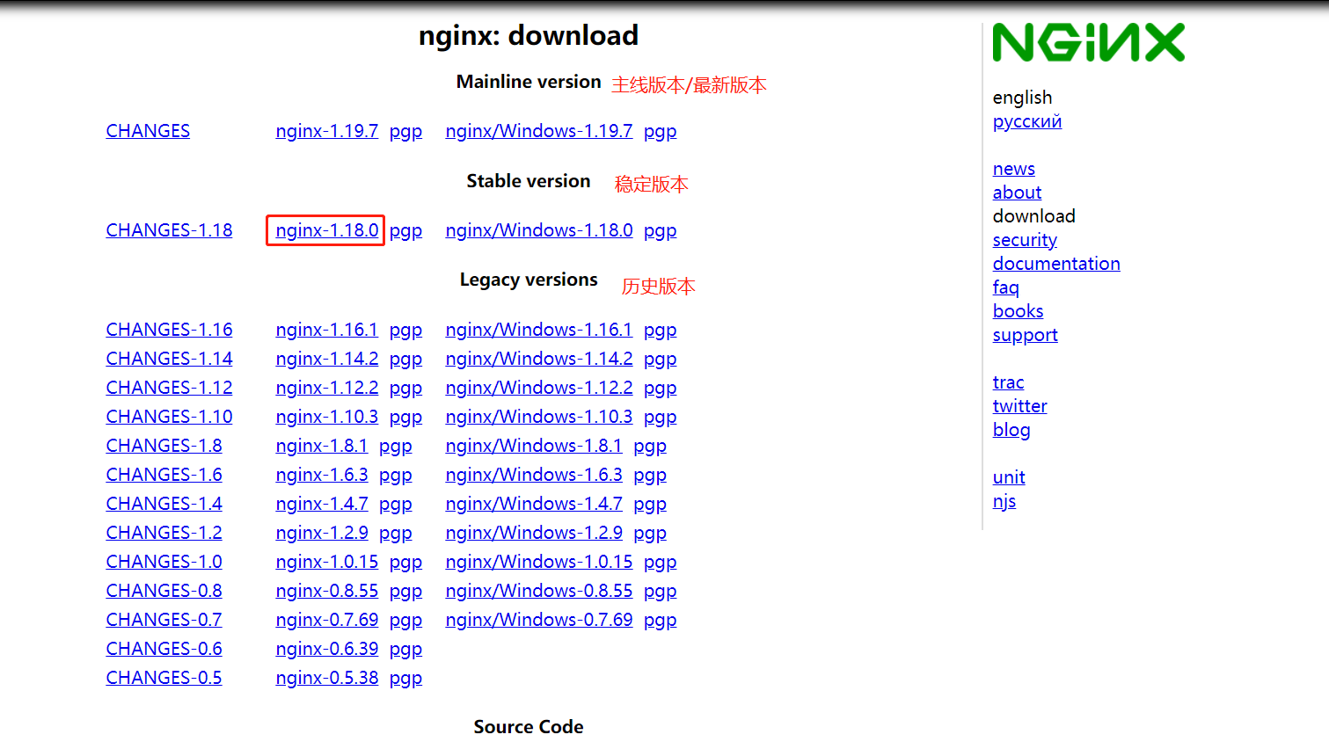The image size is (1329, 749).
Task: Download nginx-1.12.2 source
Action: click(327, 388)
